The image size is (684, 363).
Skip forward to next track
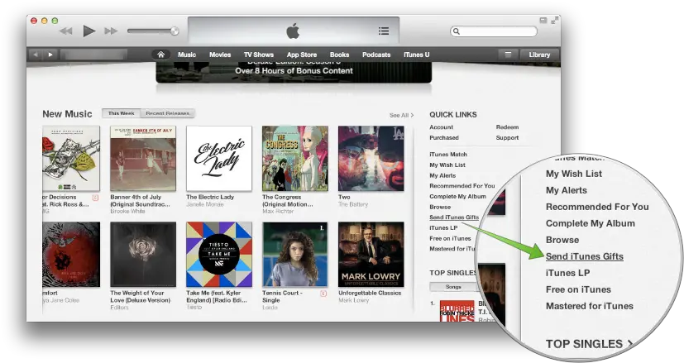click(x=111, y=31)
